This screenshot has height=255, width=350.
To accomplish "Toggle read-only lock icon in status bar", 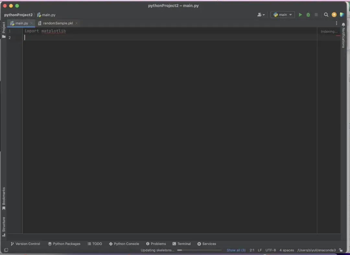I will click(x=341, y=250).
